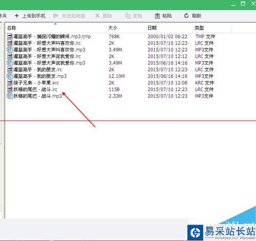Click the plus icon for upload to phone

tap(16, 16)
